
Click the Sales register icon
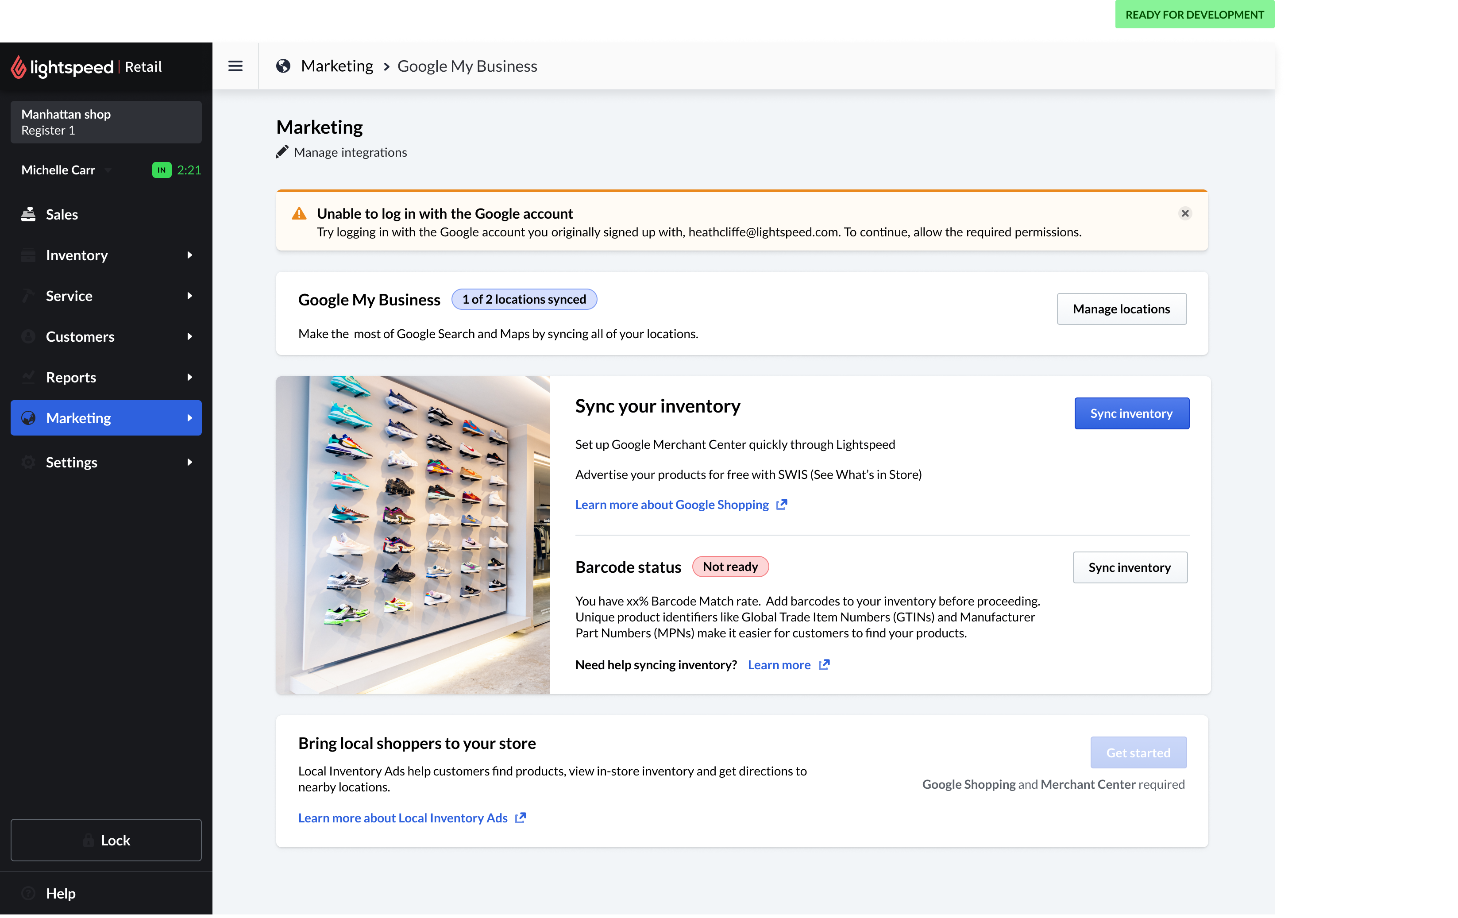[28, 214]
